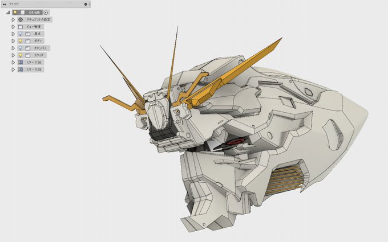Select the キャンバス row label
This screenshot has height=242, width=388.
point(41,48)
